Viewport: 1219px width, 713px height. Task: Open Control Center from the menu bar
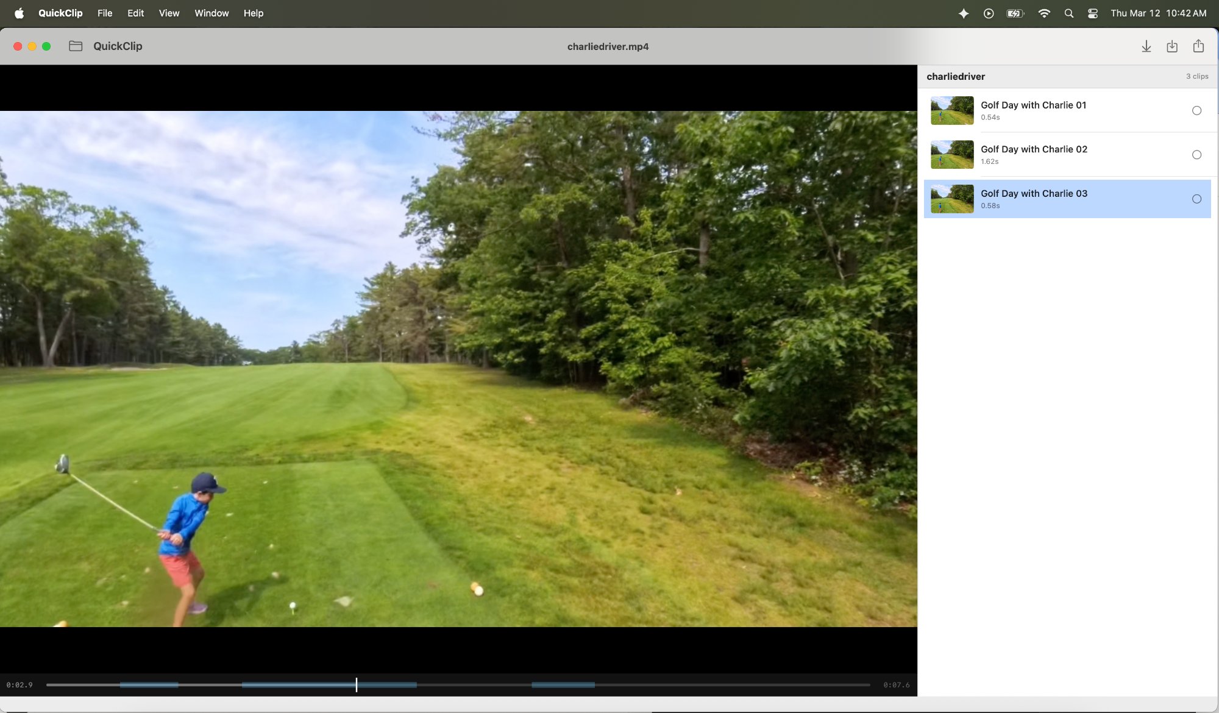point(1093,13)
